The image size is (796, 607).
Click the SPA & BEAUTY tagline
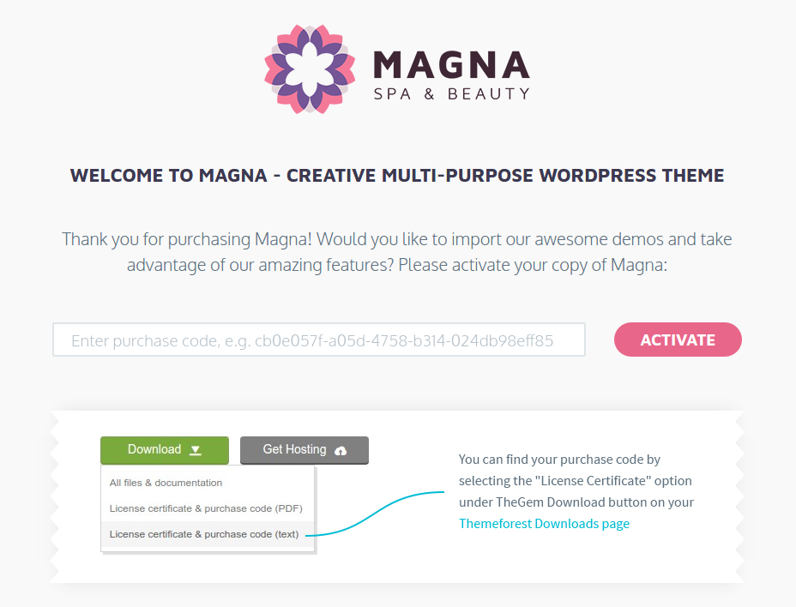tap(451, 94)
